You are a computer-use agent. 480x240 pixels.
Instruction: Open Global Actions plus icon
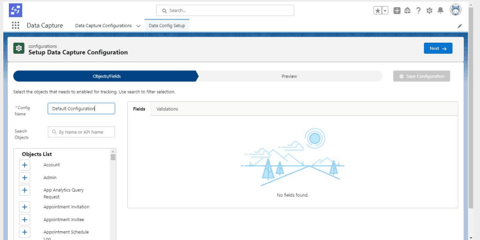tap(397, 11)
